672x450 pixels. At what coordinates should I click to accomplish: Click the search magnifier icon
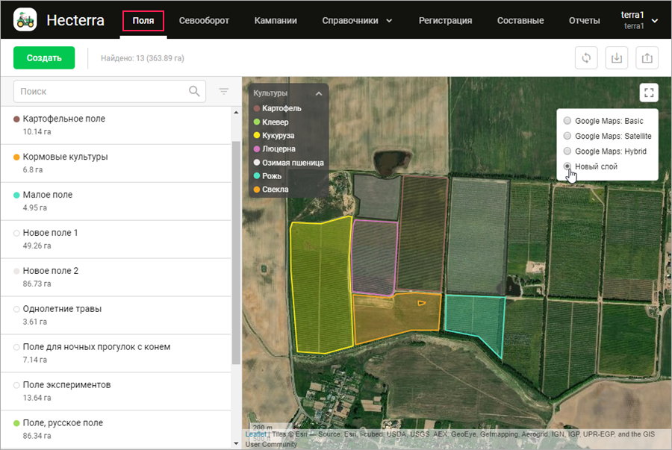pyautogui.click(x=194, y=92)
